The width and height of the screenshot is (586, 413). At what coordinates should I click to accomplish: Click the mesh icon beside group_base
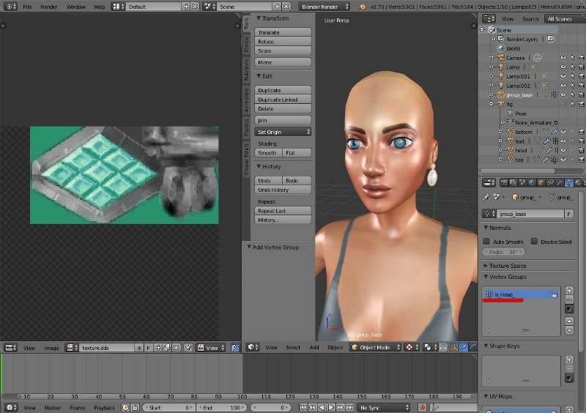tap(501, 94)
